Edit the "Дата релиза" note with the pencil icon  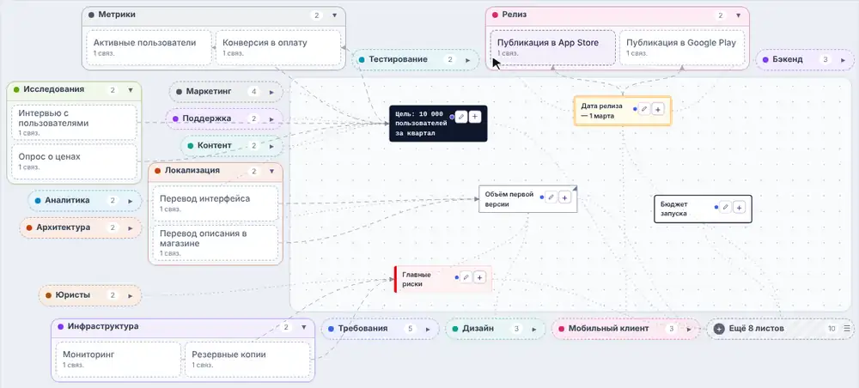644,110
